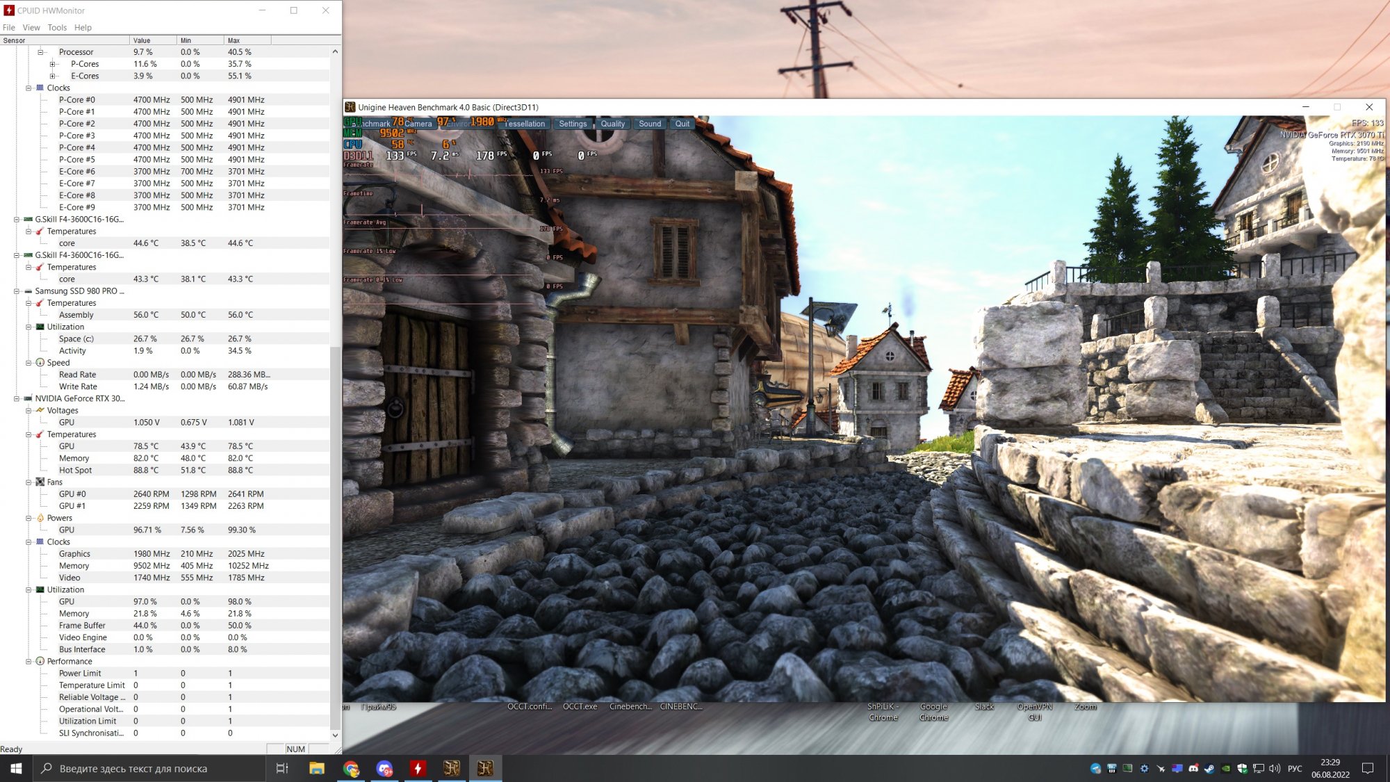The image size is (1390, 782).
Task: Open Chrome from the taskbar
Action: coord(351,768)
